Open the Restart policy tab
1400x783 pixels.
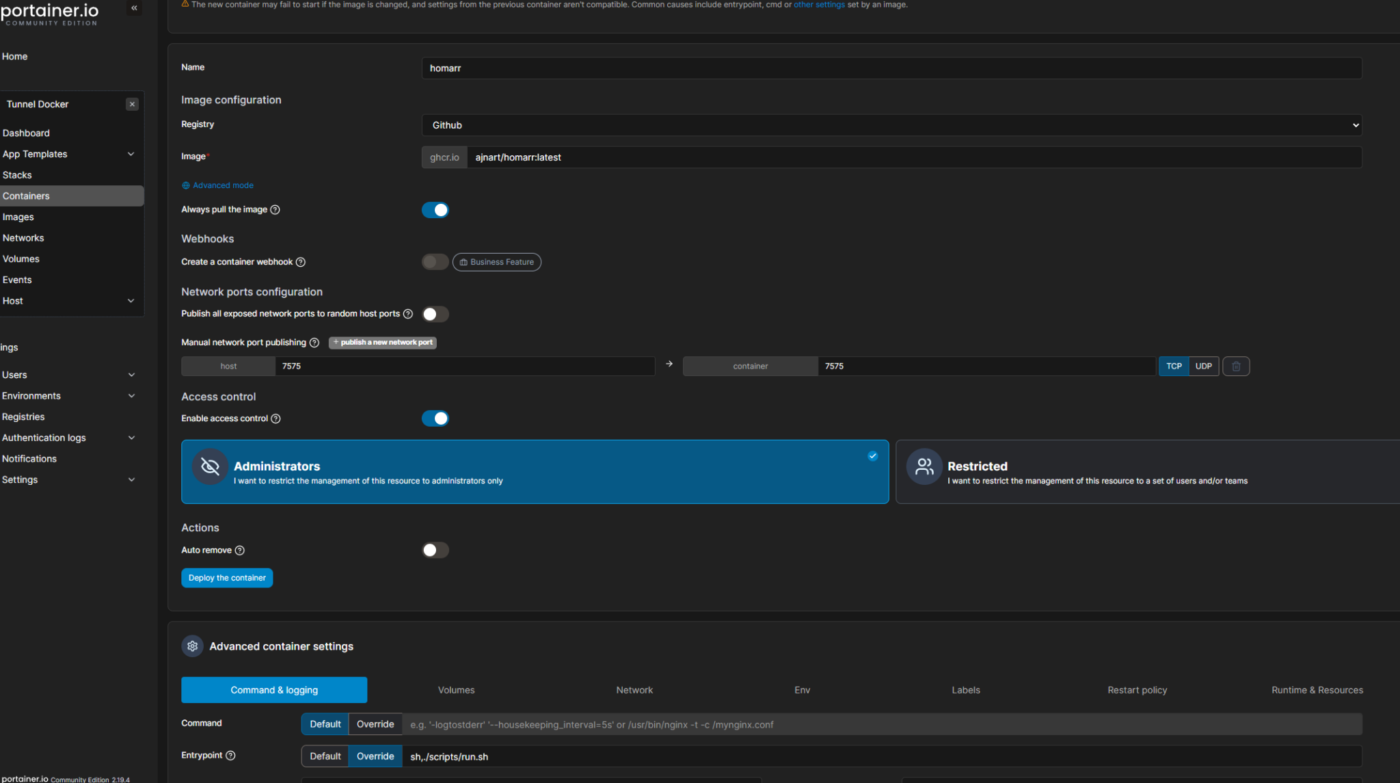click(1137, 689)
